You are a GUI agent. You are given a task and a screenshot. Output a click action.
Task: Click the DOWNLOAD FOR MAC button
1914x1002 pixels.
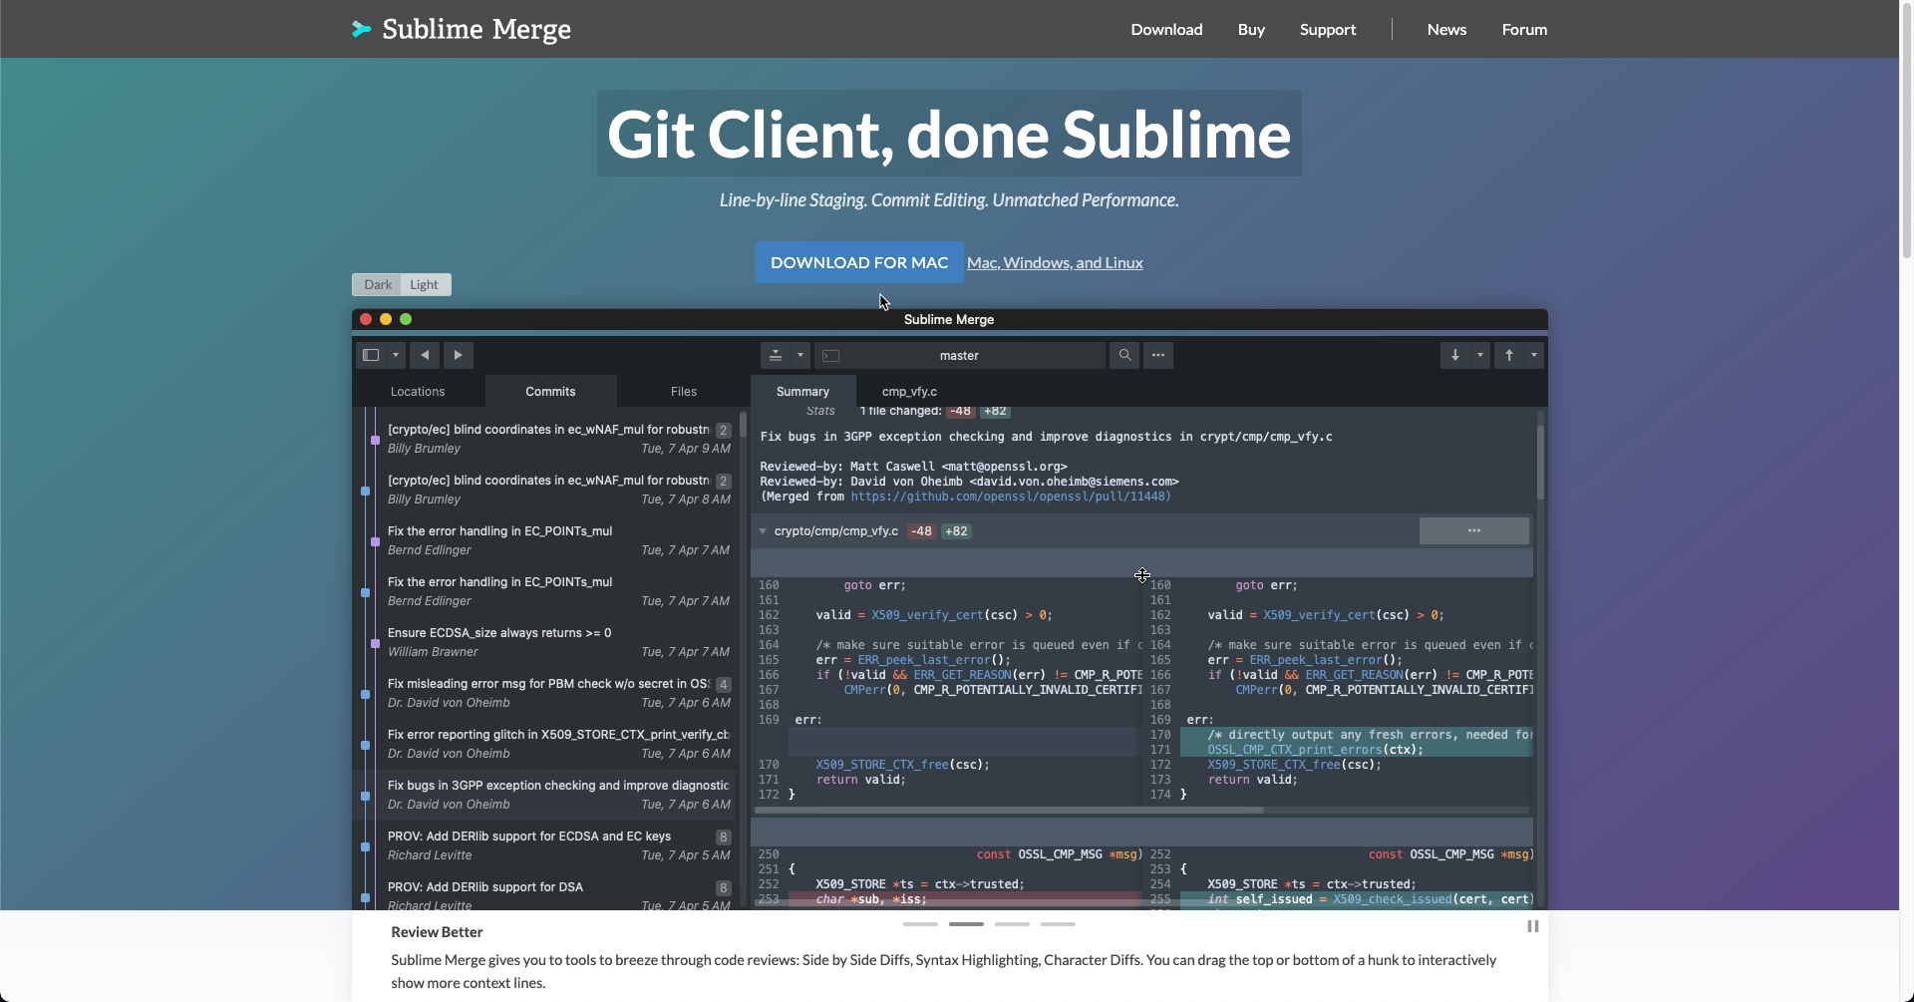point(859,262)
